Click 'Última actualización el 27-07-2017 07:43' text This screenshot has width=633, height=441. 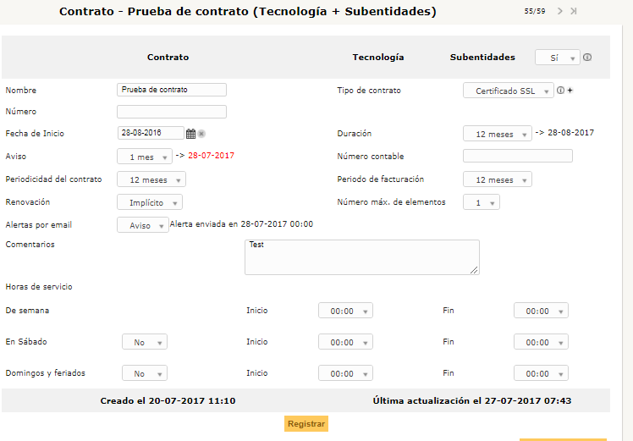472,400
